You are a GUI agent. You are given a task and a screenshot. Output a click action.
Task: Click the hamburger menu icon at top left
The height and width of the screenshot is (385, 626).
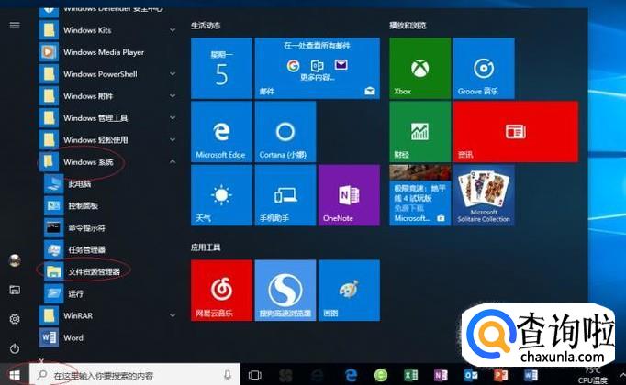(x=15, y=26)
